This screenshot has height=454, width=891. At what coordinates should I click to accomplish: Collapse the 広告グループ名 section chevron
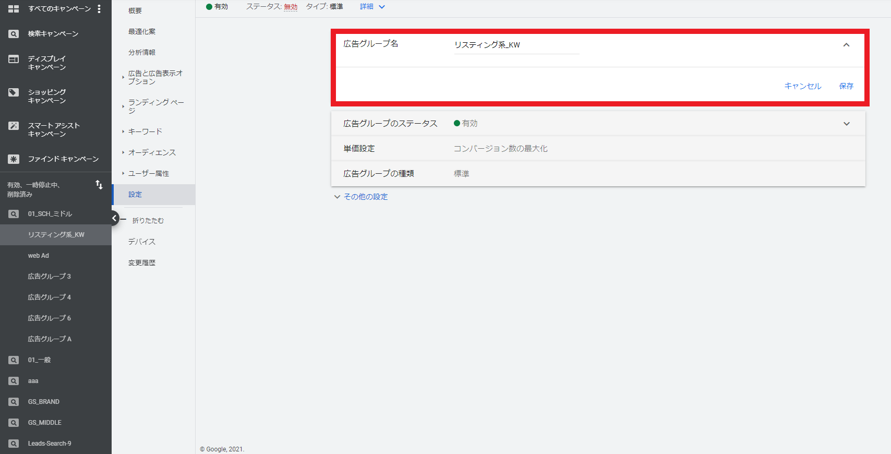846,45
